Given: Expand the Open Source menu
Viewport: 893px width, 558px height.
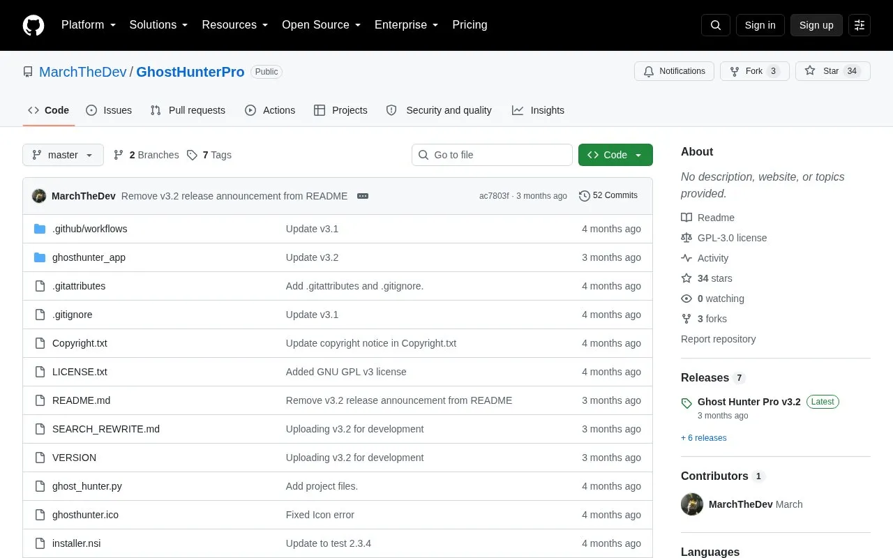Looking at the screenshot, I should (x=322, y=25).
